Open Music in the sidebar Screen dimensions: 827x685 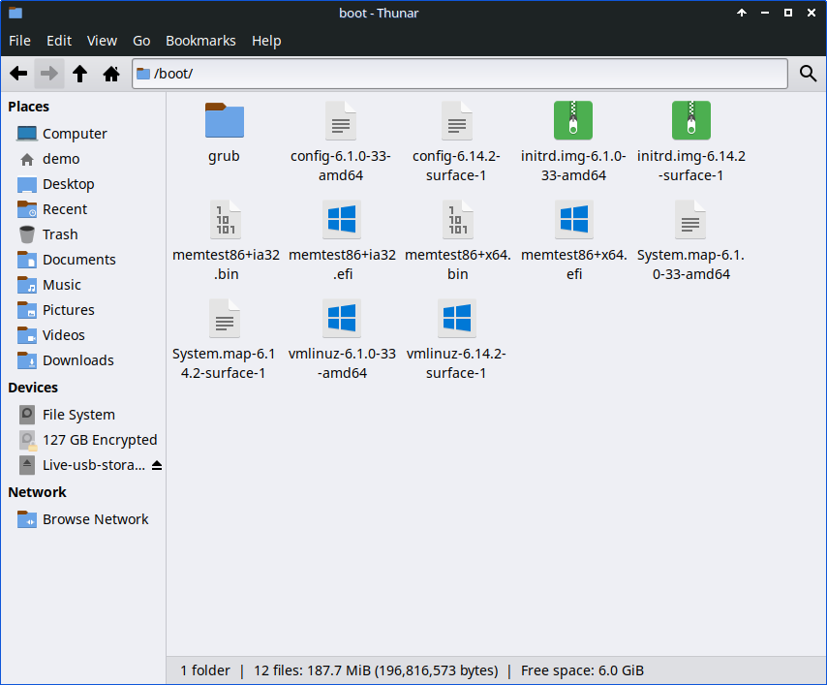point(83,285)
